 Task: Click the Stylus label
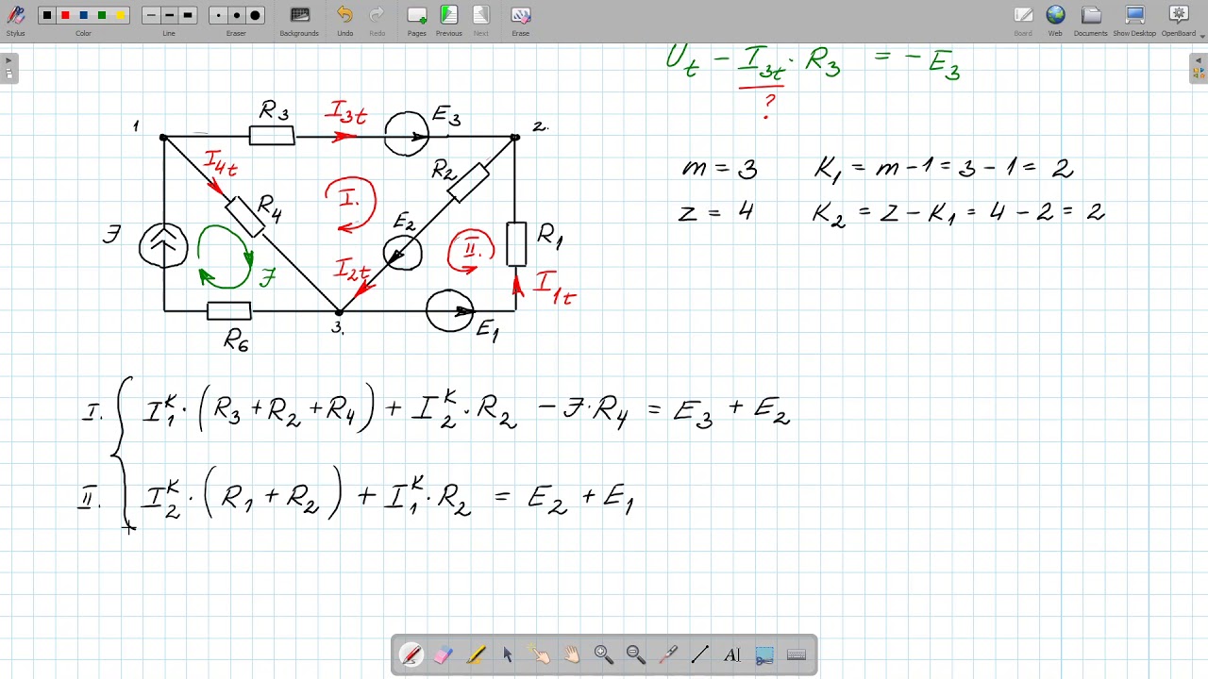click(16, 33)
